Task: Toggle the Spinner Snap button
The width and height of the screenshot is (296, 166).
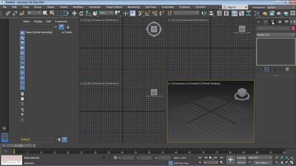Action: pyautogui.click(x=162, y=13)
